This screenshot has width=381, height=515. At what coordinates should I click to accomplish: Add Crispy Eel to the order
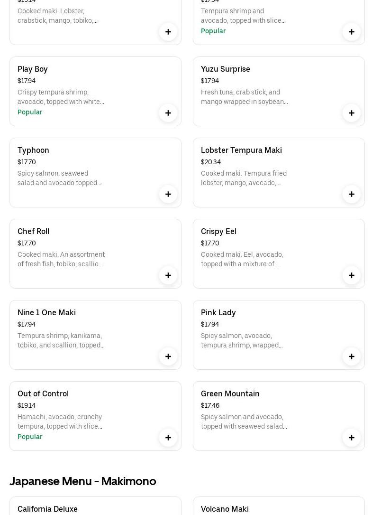click(352, 275)
